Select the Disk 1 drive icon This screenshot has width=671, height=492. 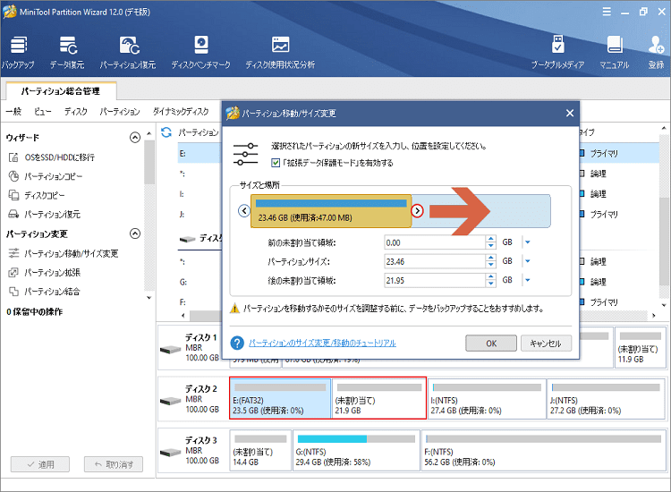click(x=170, y=350)
